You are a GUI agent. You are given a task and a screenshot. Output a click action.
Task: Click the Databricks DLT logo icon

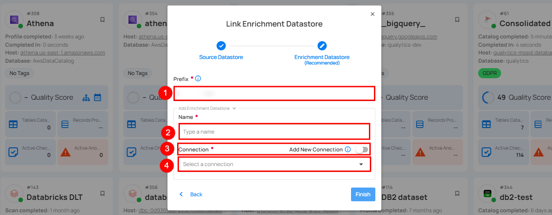coord(15,194)
